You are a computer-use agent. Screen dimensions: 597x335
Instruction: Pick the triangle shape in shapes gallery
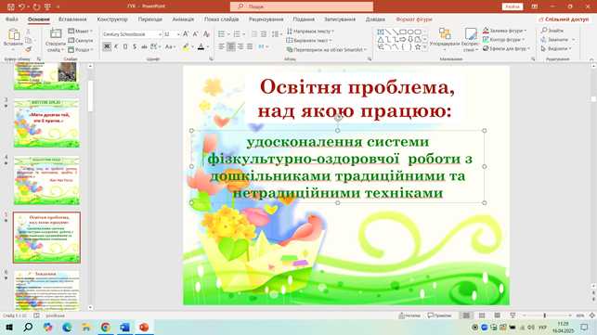click(381, 40)
